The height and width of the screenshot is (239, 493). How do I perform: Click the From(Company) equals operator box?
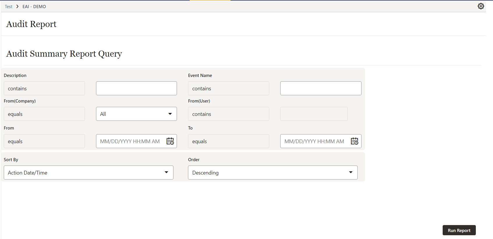(x=44, y=114)
